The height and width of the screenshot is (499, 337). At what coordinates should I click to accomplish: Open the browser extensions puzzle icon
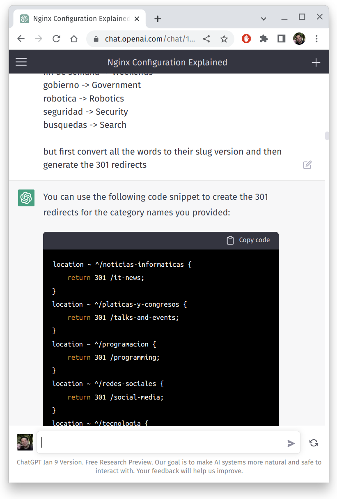[x=264, y=39]
